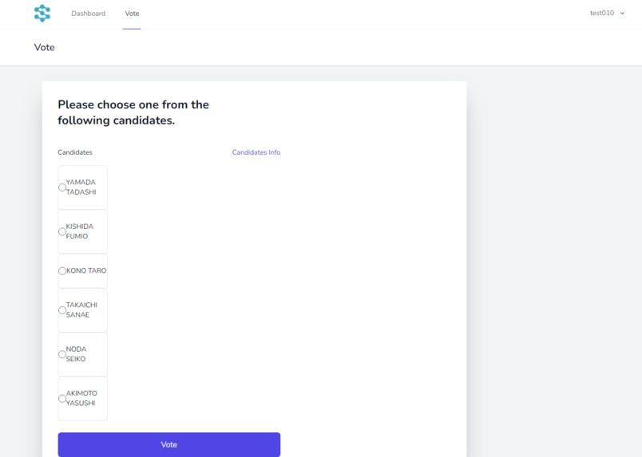Screen dimensions: 642x457
Task: Click the Vote page heading
Action: click(44, 48)
